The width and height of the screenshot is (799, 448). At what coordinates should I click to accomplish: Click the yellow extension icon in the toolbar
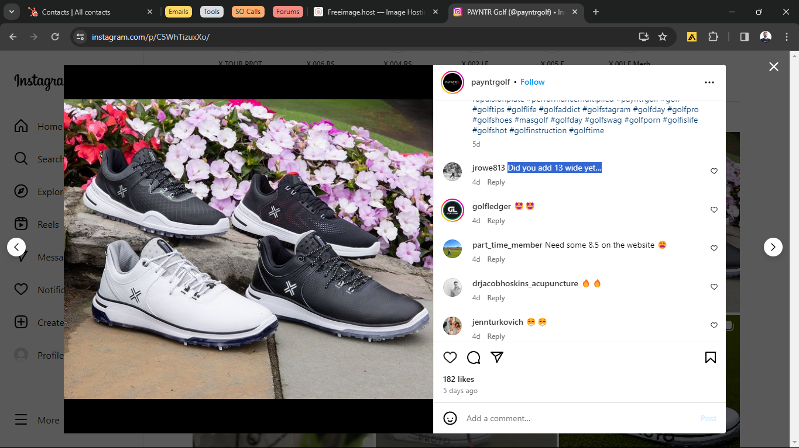coord(692,37)
